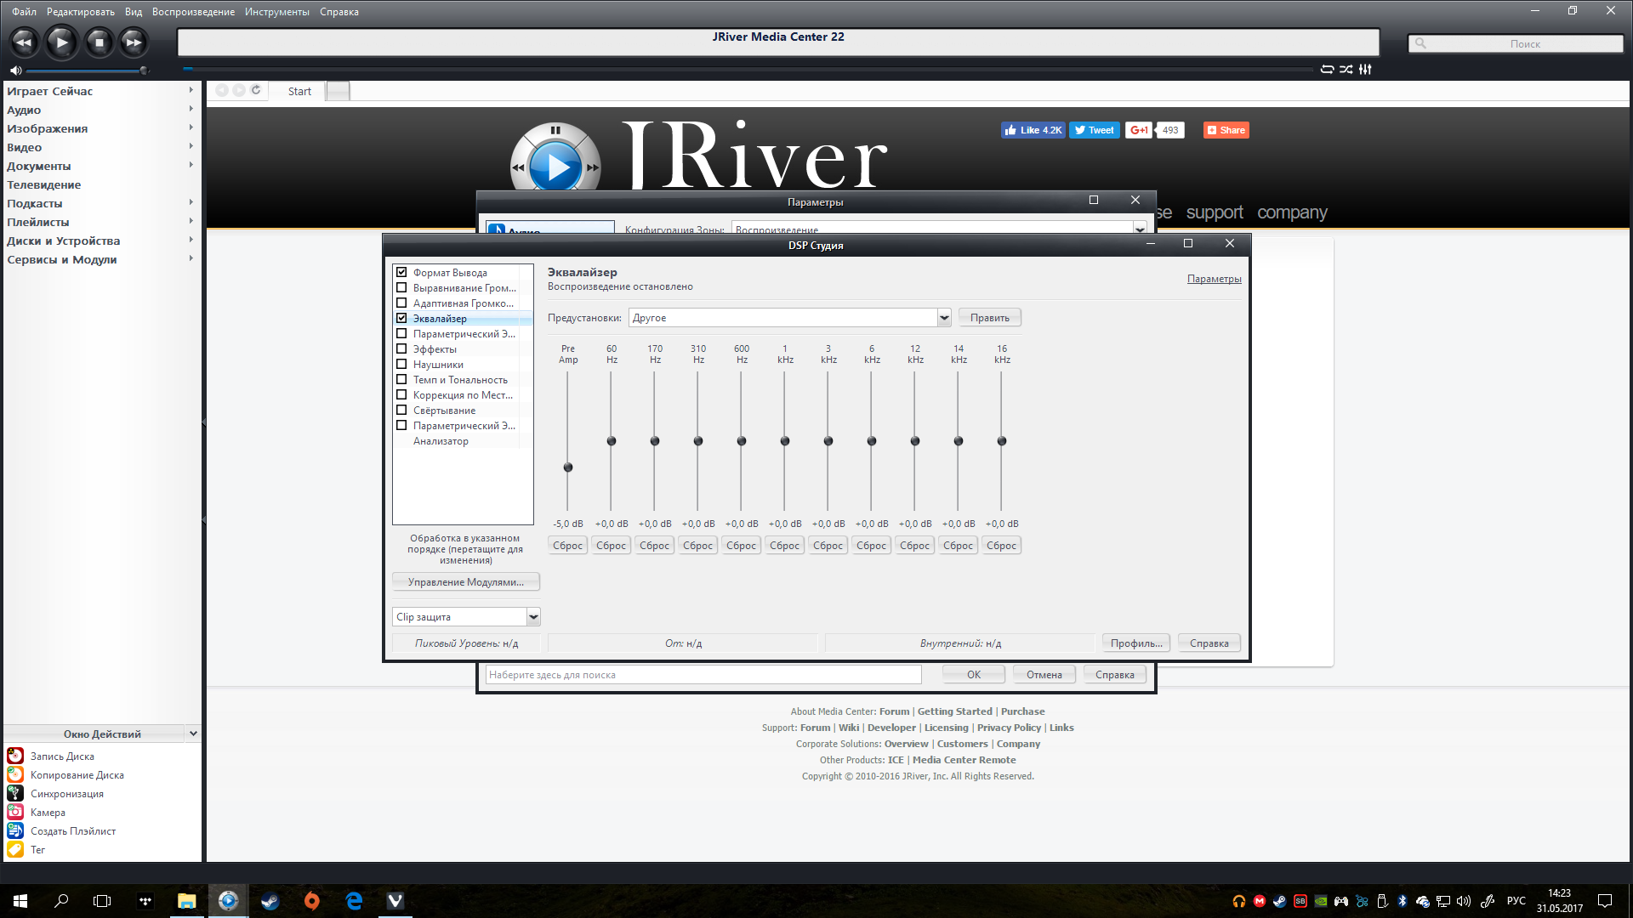Image resolution: width=1633 pixels, height=918 pixels.
Task: Open DSP Studio equalizer sliders icon
Action: [1365, 70]
